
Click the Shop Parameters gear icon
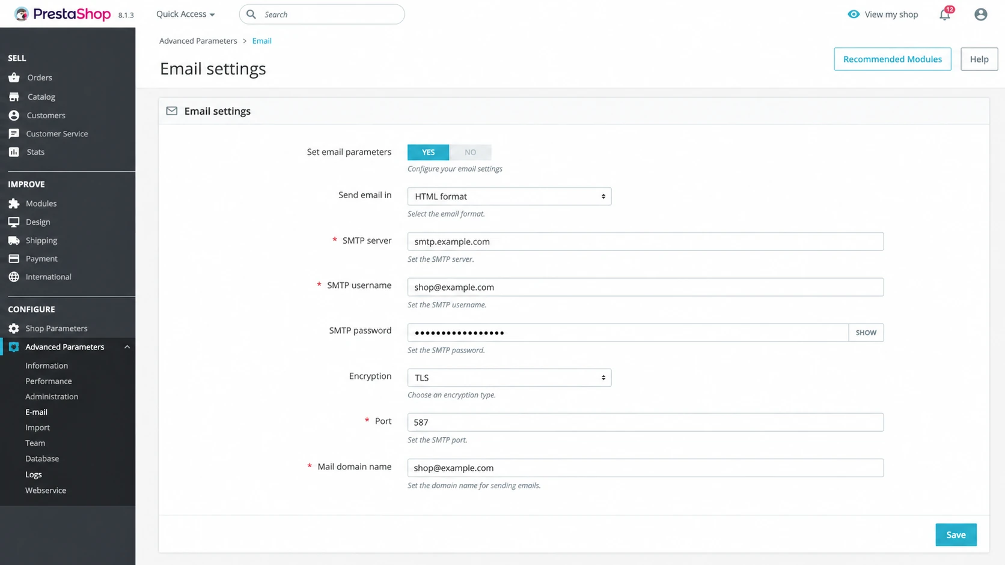point(14,328)
